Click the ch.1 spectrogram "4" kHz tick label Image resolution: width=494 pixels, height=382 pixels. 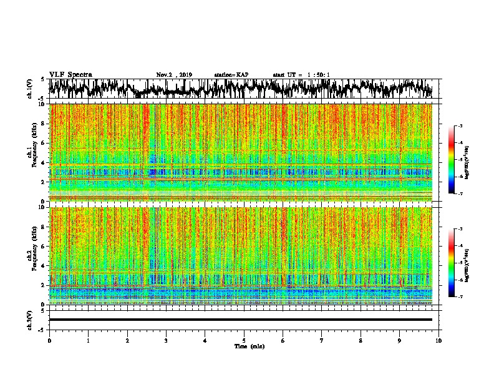(x=44, y=163)
